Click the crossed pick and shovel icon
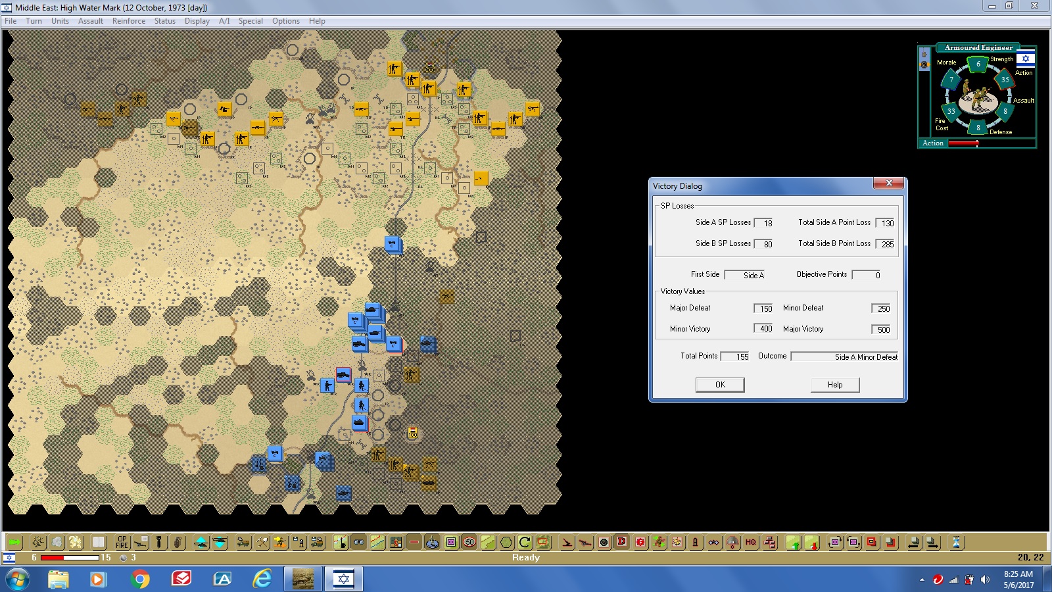This screenshot has height=592, width=1052. click(x=262, y=542)
